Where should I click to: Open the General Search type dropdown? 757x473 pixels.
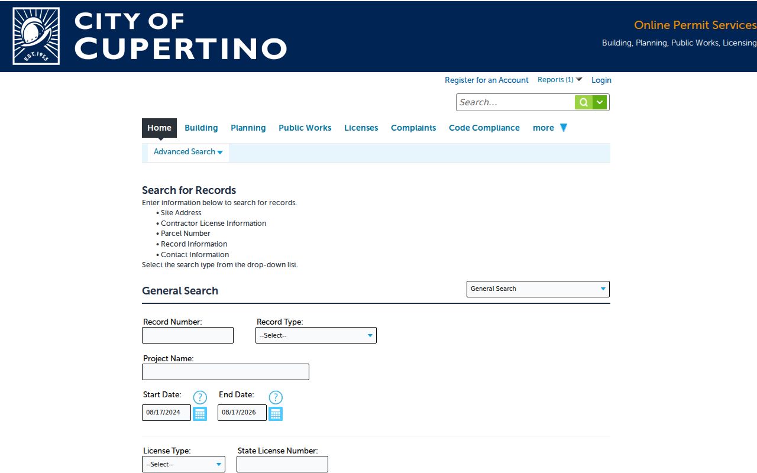(x=538, y=289)
